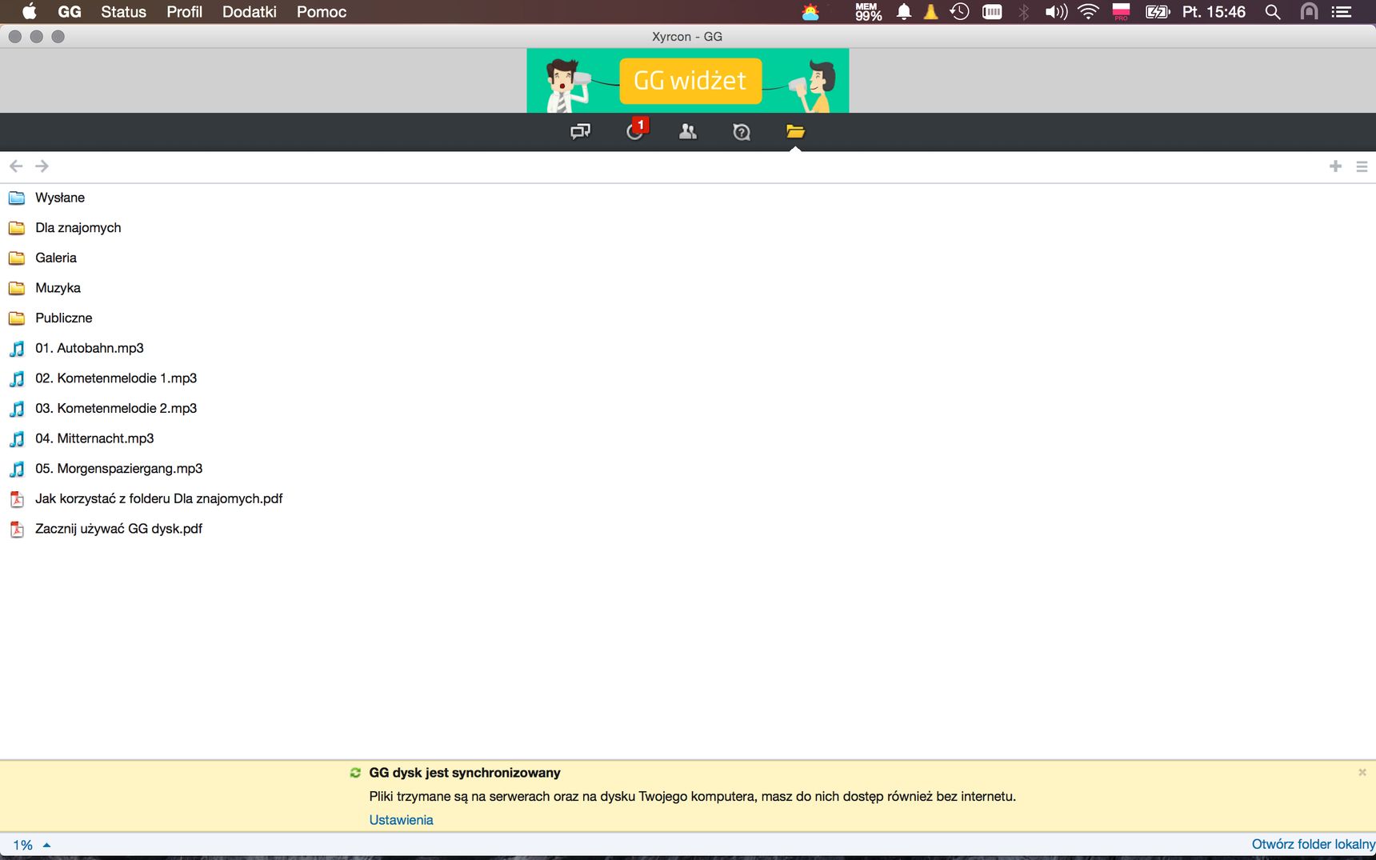Screen dimensions: 1376x860
Task: Go back with the left arrow
Action: point(16,166)
